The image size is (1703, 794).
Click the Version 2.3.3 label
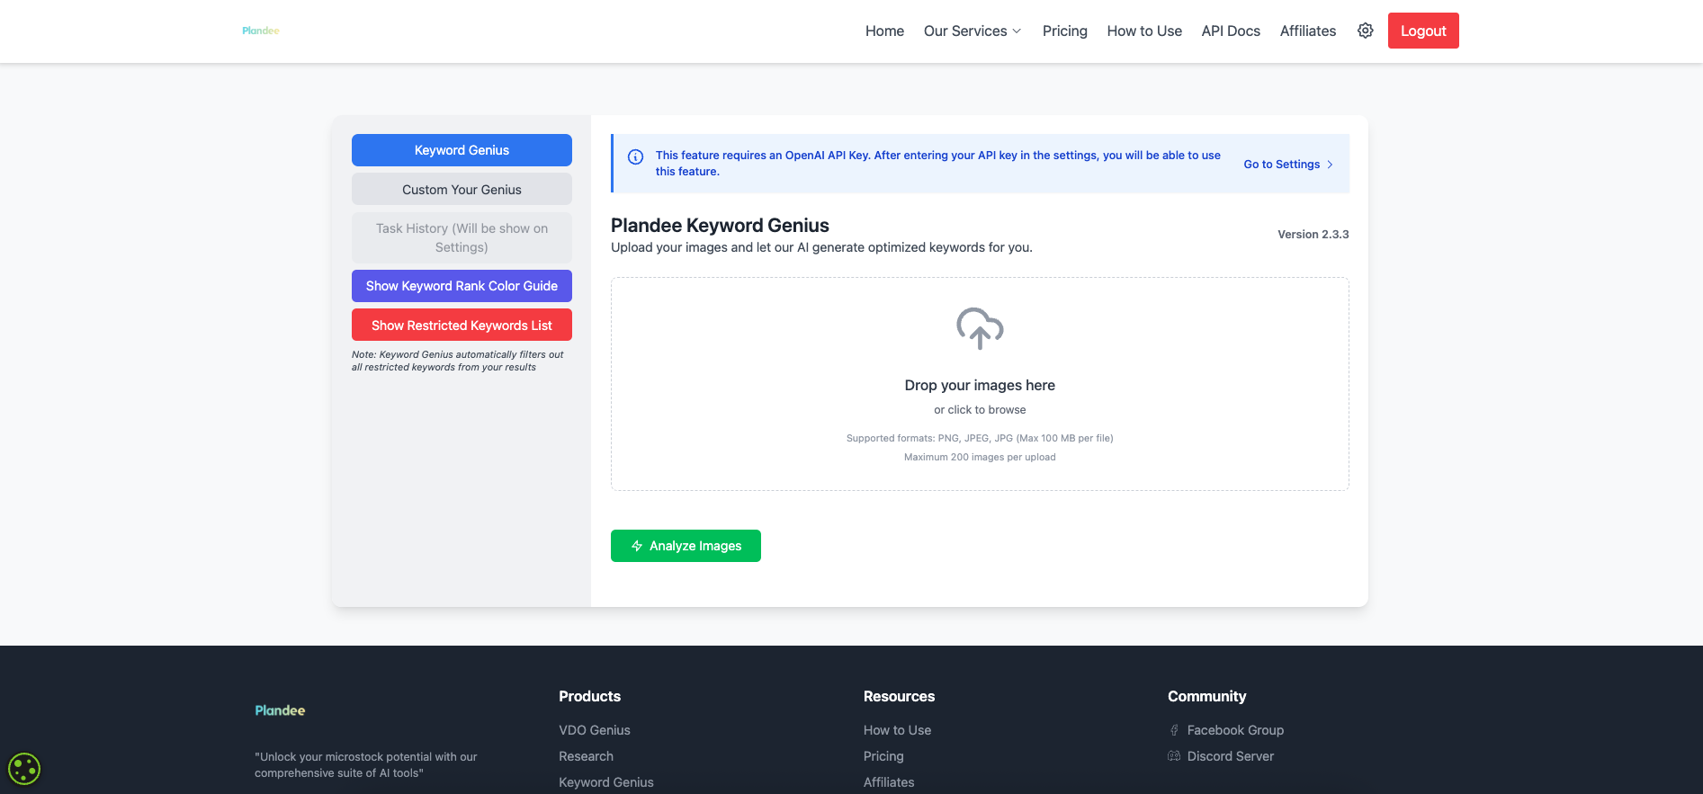1313,235
